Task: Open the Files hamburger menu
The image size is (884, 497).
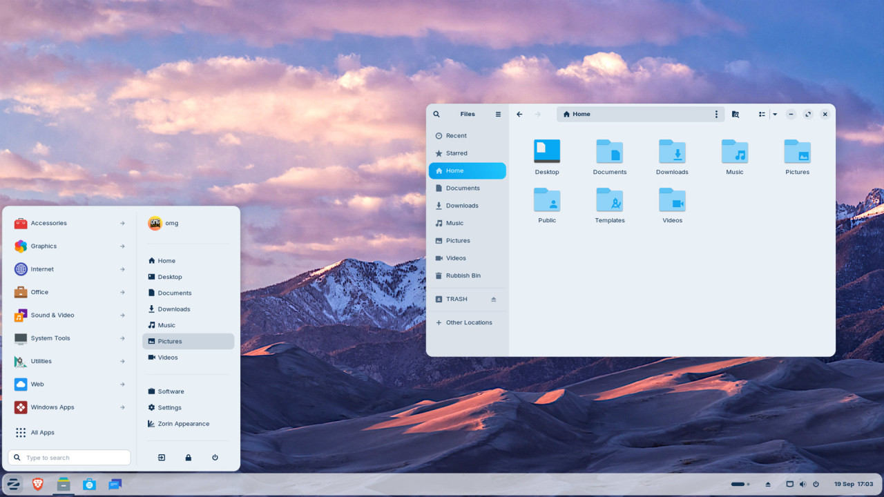Action: pyautogui.click(x=498, y=114)
